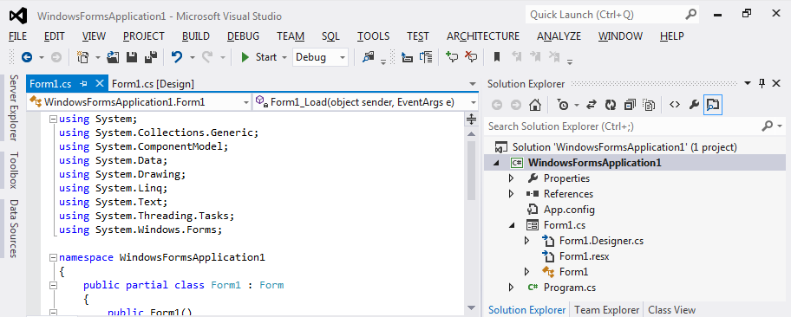Expand the Form1.Designer.cs node
Screen dimensions: 791x317
(x=527, y=241)
